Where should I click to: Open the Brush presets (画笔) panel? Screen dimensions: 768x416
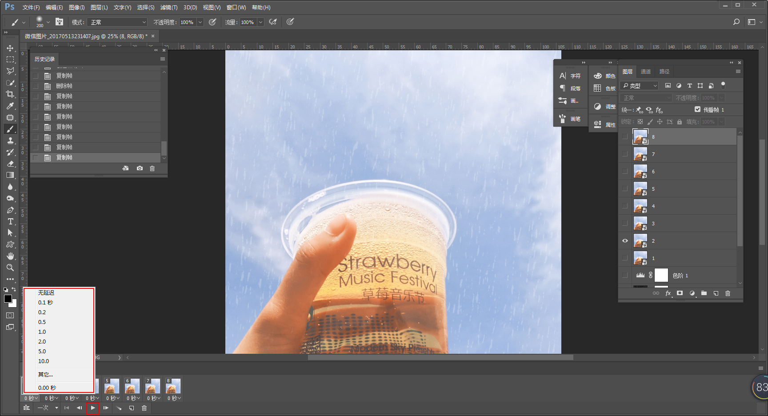(x=571, y=119)
